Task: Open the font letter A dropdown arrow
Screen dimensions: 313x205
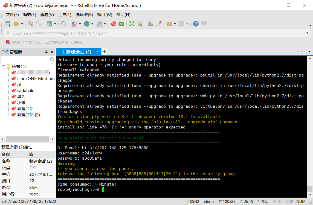Action: tap(104, 24)
